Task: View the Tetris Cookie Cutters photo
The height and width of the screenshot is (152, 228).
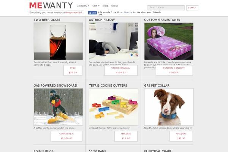Action: click(114, 107)
